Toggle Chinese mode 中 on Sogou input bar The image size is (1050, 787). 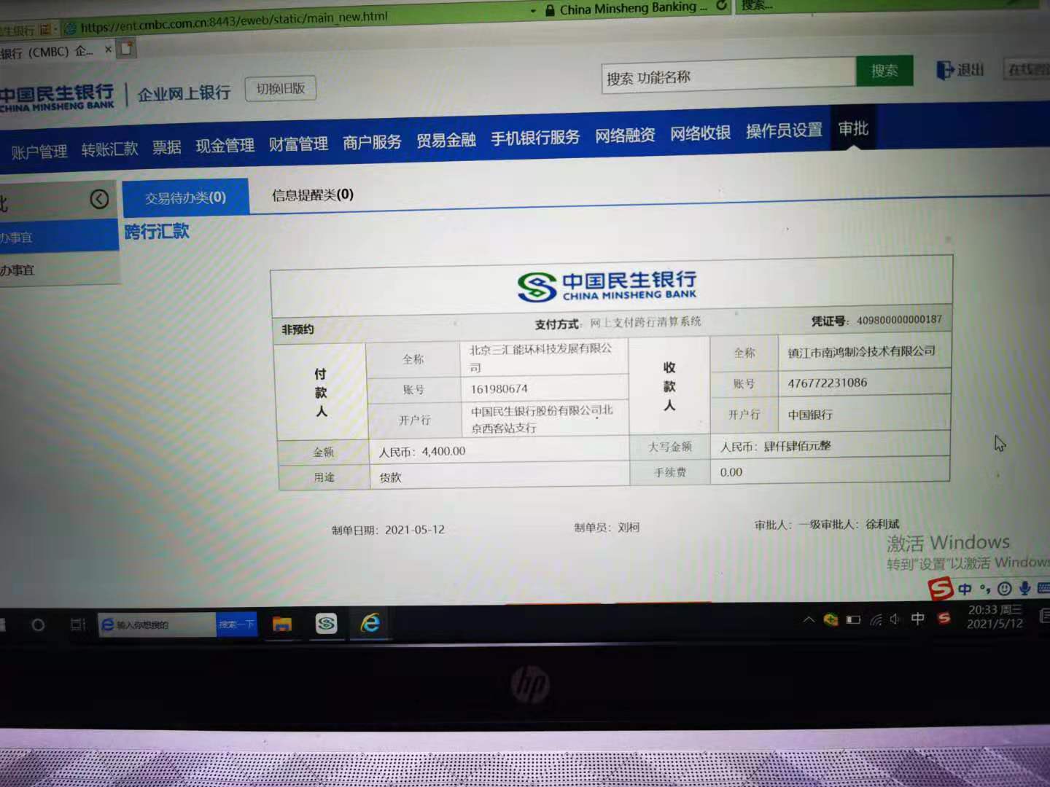(x=965, y=589)
